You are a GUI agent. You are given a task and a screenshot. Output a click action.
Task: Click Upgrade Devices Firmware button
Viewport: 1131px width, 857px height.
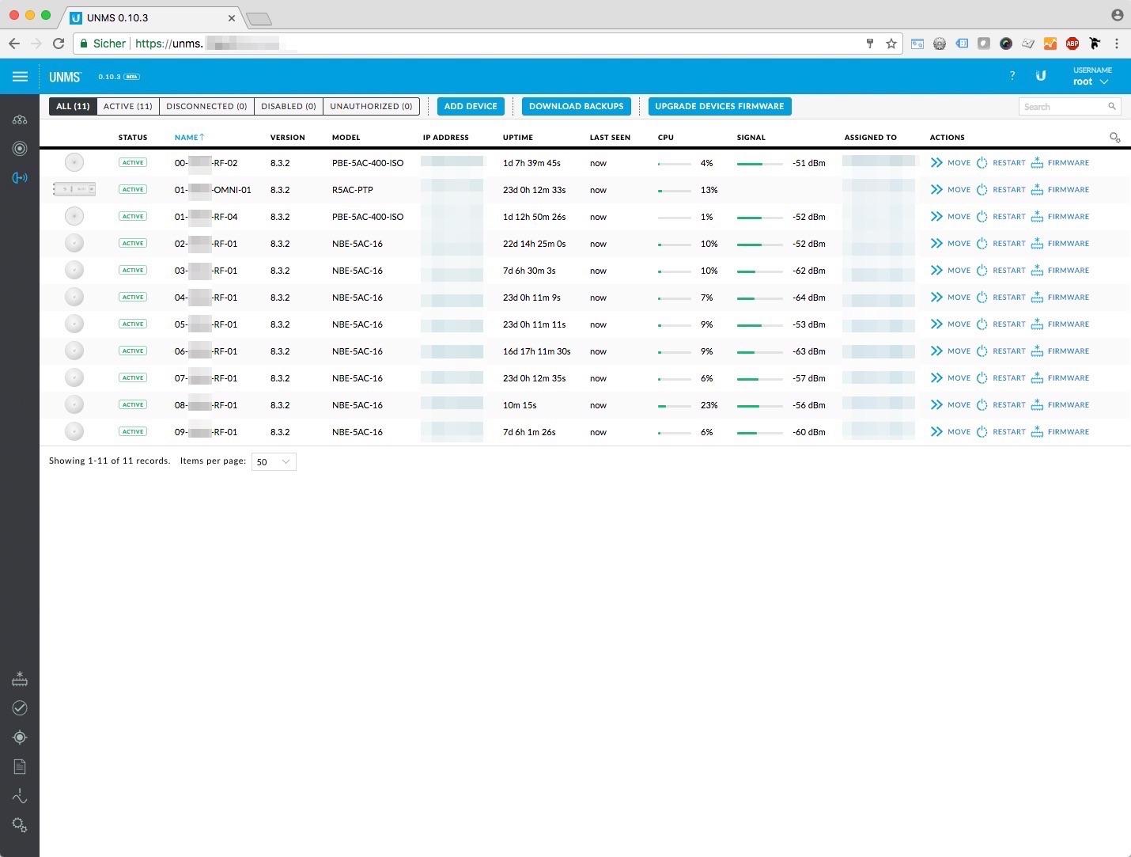[x=719, y=106]
